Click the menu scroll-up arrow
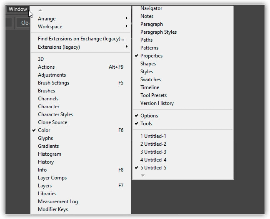 tap(40, 10)
